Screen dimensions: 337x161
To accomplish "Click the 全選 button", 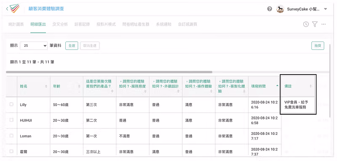I will point(72,46).
